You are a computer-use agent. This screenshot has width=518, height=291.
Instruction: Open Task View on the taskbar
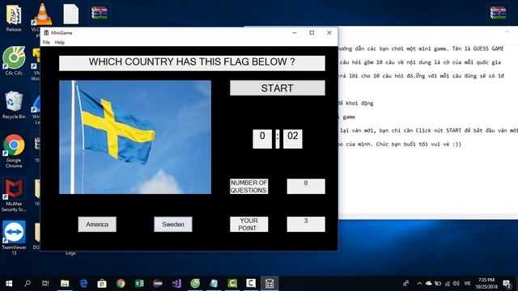pos(45,284)
